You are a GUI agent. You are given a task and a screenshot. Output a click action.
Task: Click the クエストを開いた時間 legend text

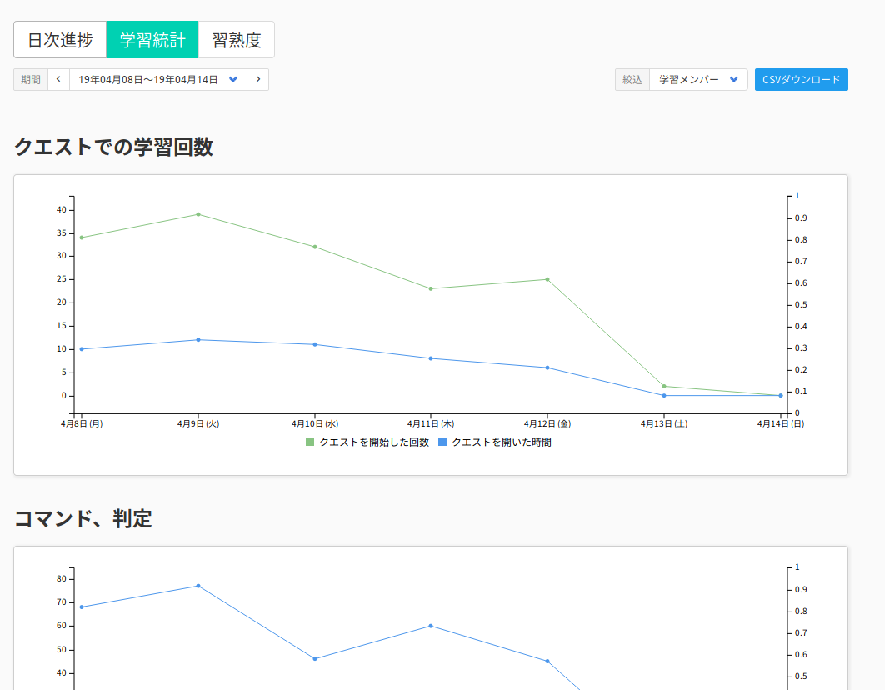pyautogui.click(x=502, y=442)
